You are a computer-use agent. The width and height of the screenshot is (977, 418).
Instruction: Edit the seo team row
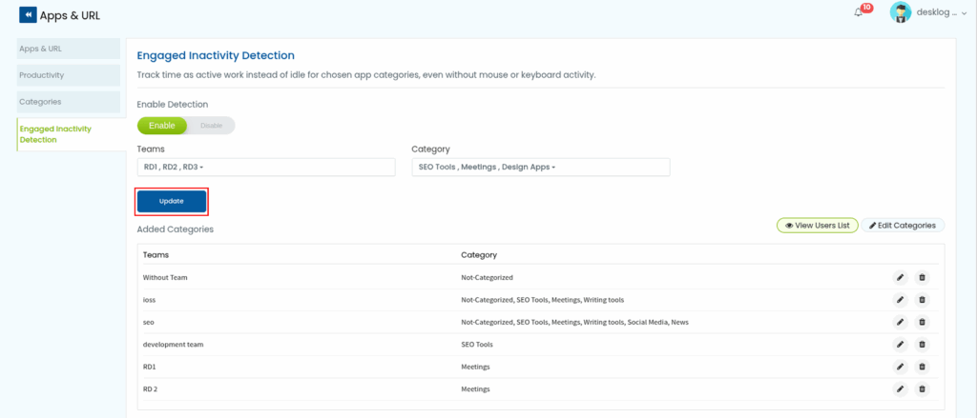900,322
